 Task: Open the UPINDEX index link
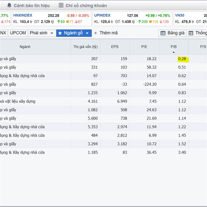click(102, 16)
